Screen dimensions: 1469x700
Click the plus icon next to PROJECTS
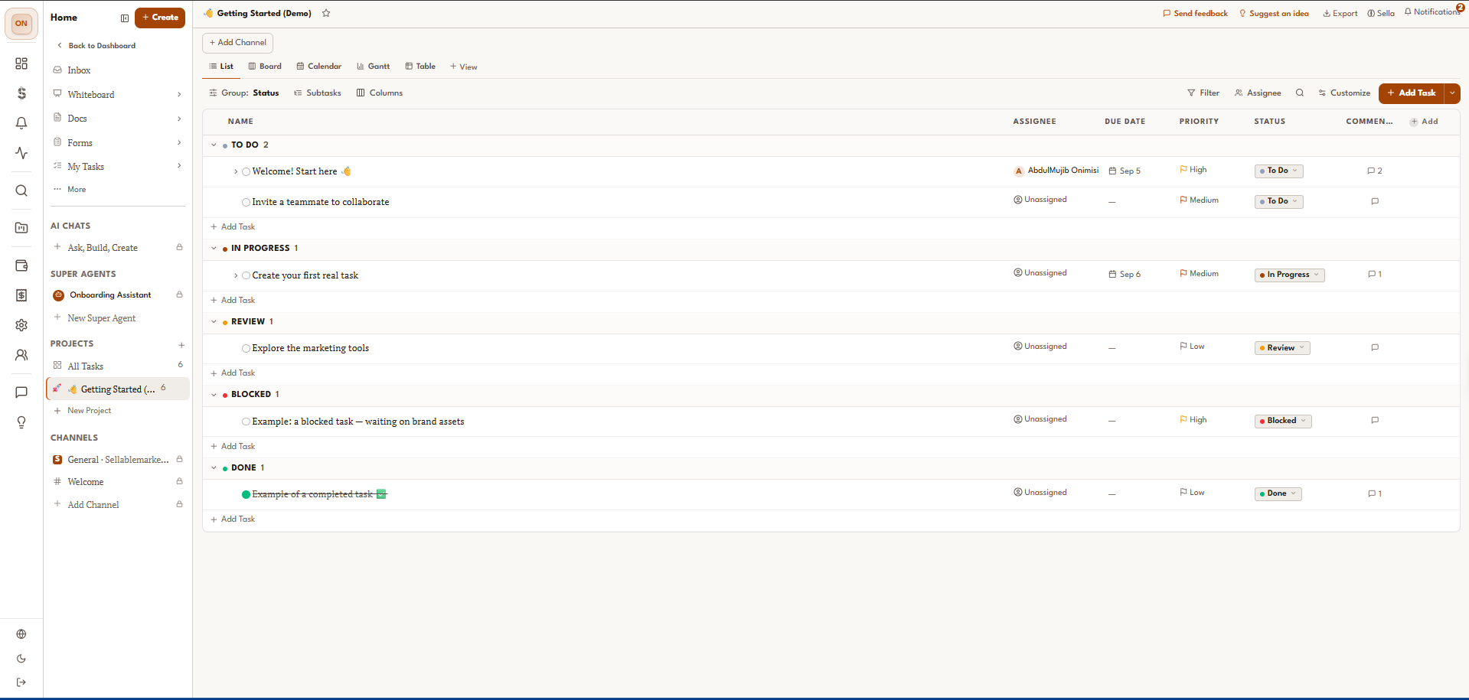click(181, 345)
